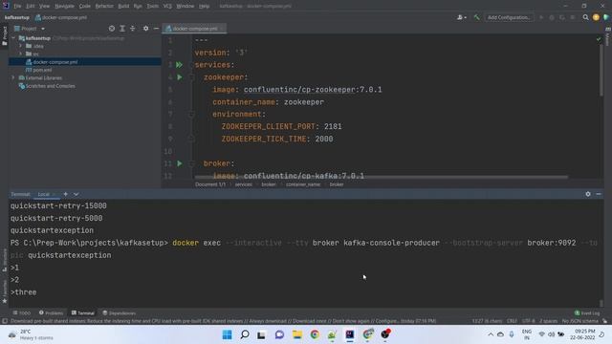Click the inspections green checkmark in editor
This screenshot has width=612, height=344.
[599, 39]
